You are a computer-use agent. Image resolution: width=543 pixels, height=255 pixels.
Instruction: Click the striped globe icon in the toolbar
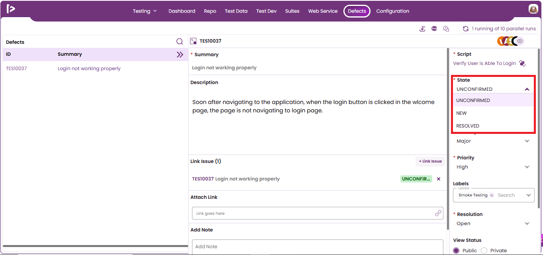click(x=434, y=29)
